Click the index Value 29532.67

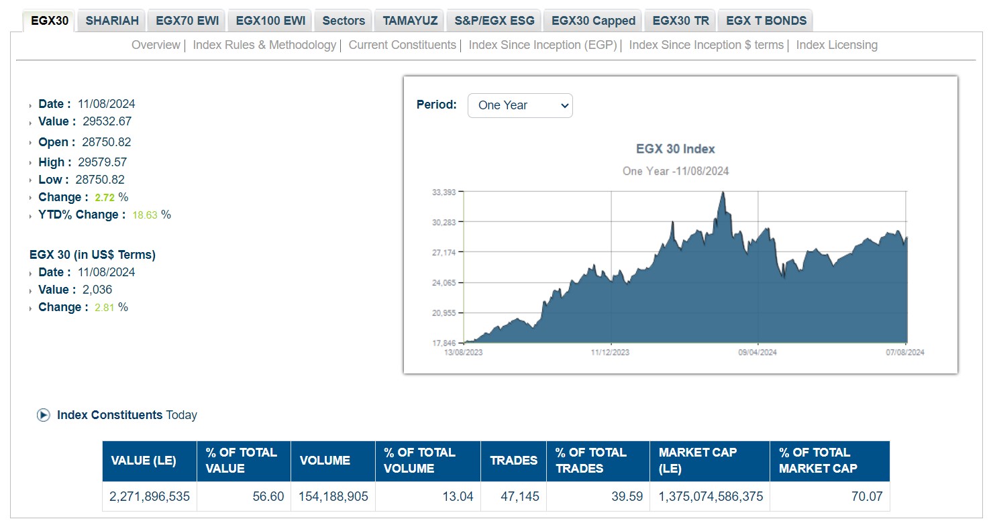[107, 121]
